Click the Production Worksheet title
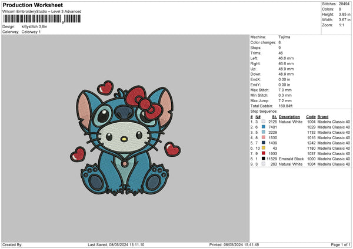The image size is (353, 249). [x=33, y=5]
